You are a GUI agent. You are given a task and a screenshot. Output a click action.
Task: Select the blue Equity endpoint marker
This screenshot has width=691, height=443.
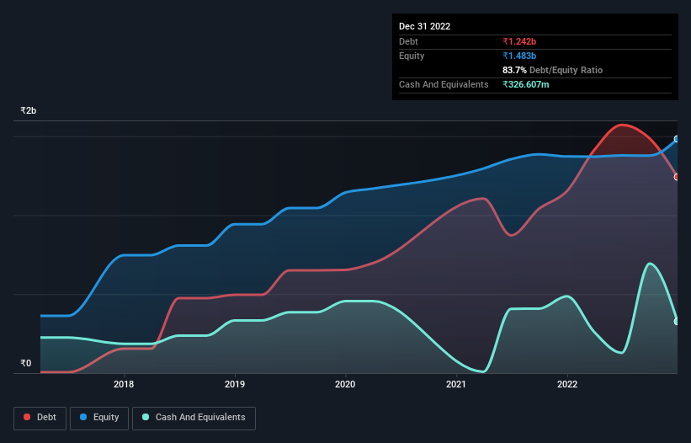[677, 139]
